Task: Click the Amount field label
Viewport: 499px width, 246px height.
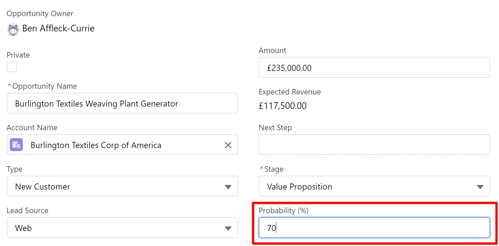Action: [x=272, y=50]
